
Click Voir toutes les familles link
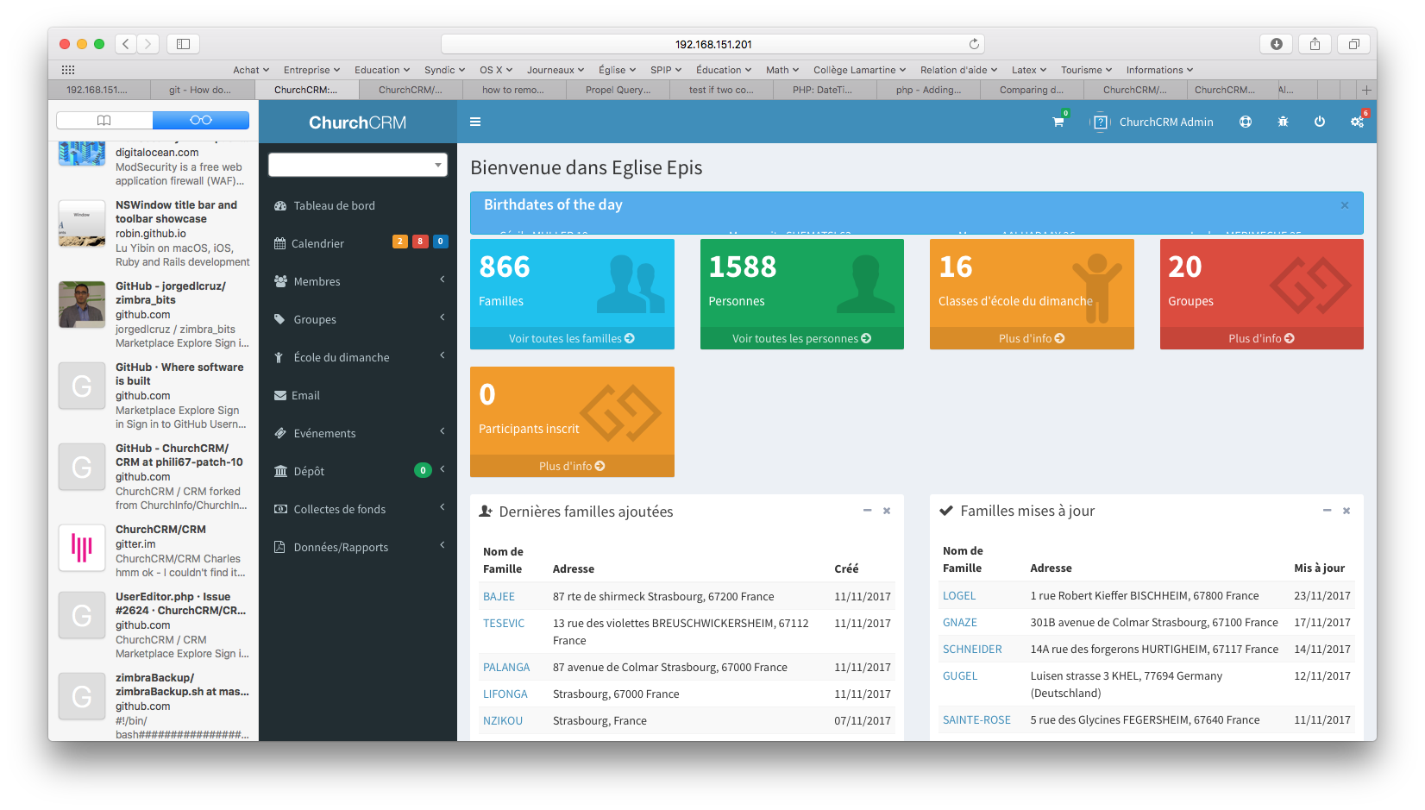[x=572, y=338]
